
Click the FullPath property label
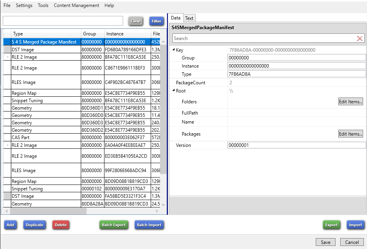(x=190, y=113)
